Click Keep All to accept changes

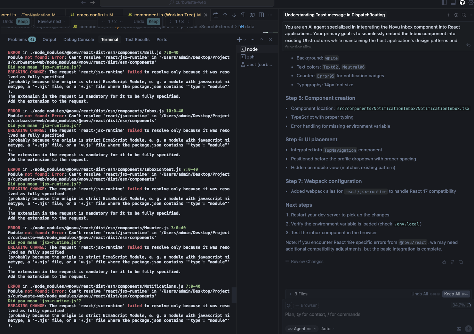(x=456, y=294)
